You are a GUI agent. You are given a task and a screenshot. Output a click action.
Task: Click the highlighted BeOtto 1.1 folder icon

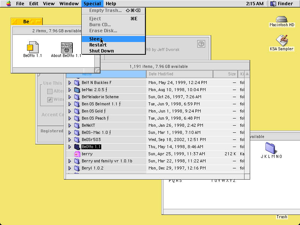click(x=77, y=147)
